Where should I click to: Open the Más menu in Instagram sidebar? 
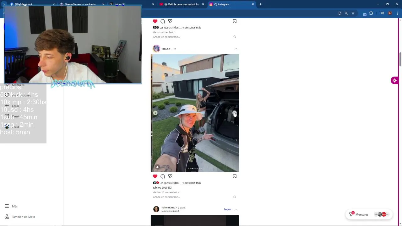point(11,206)
